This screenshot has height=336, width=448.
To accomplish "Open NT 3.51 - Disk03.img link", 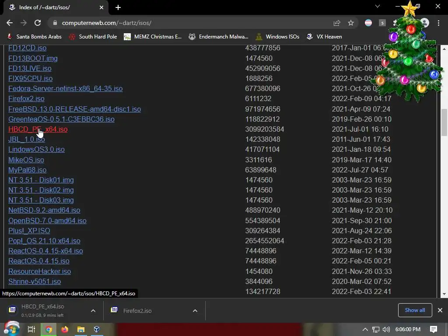I will point(41,200).
